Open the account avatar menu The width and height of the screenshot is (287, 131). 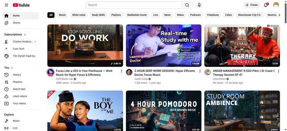(276, 5)
